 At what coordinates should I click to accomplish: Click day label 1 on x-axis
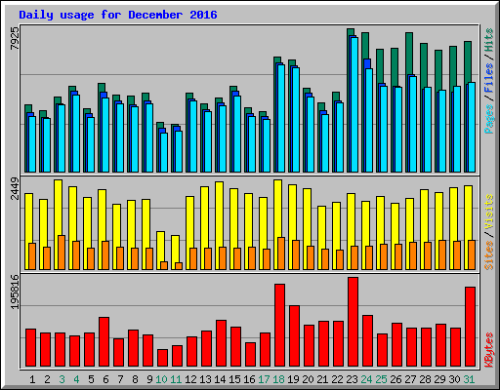tap(32, 379)
